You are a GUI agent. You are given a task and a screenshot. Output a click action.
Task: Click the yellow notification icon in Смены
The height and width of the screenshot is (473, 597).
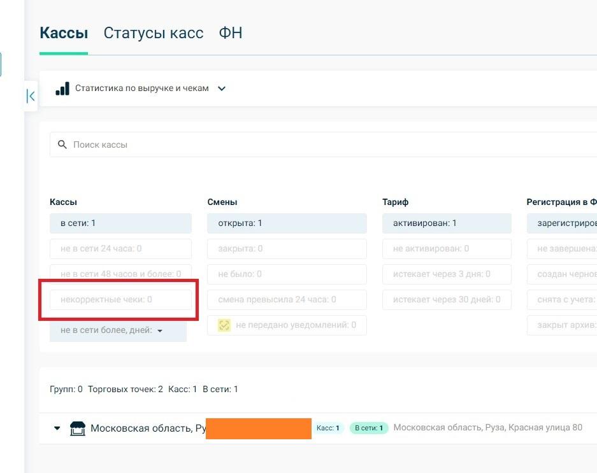click(224, 325)
